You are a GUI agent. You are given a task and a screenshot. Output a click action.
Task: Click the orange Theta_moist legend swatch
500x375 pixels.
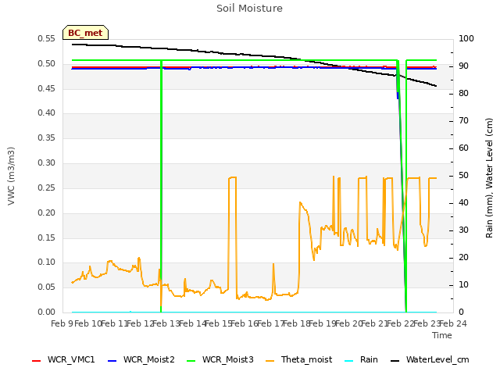[270, 361]
